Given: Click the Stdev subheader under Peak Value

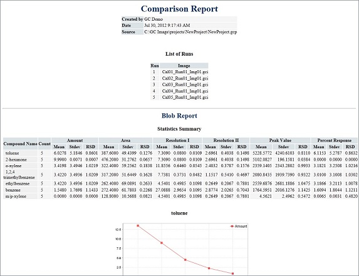Looking at the screenshot, I should tap(283, 147).
